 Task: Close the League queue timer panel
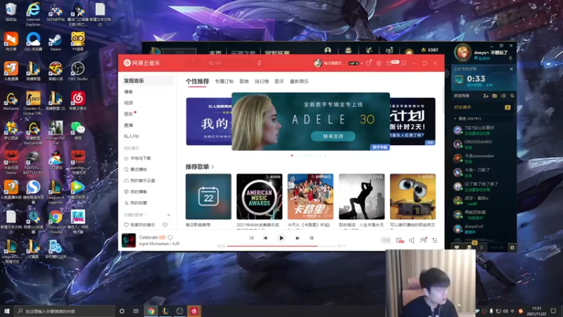[x=512, y=69]
